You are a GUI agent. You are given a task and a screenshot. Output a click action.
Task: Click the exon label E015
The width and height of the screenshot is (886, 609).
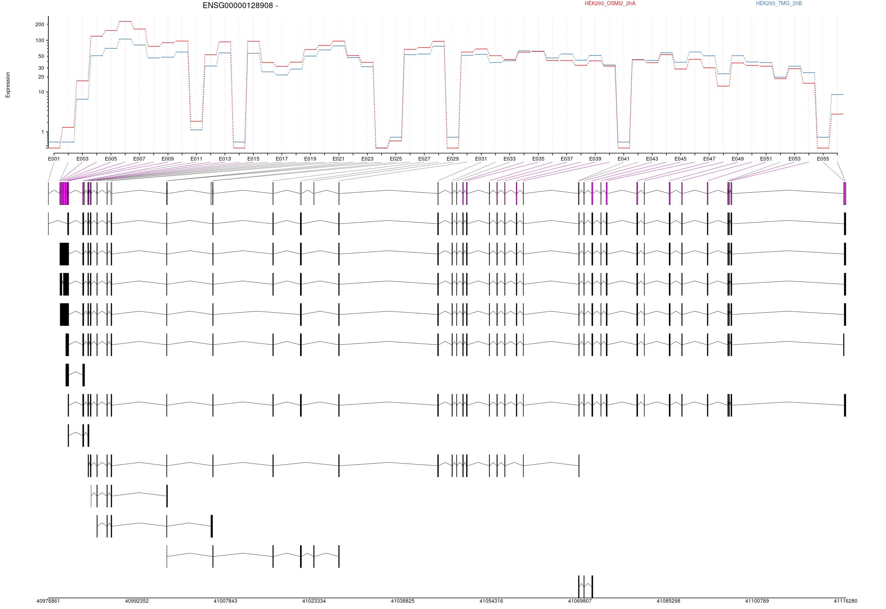coord(253,159)
